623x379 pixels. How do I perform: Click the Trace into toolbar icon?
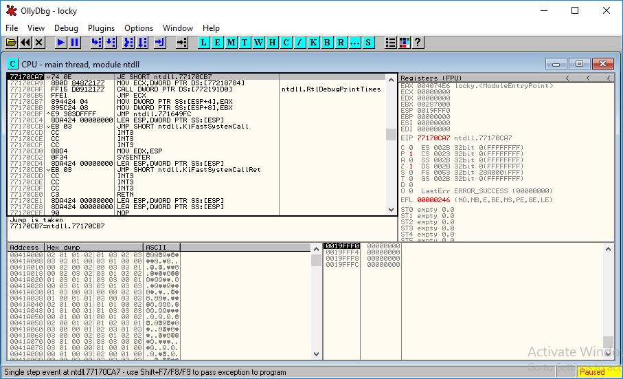coord(128,42)
